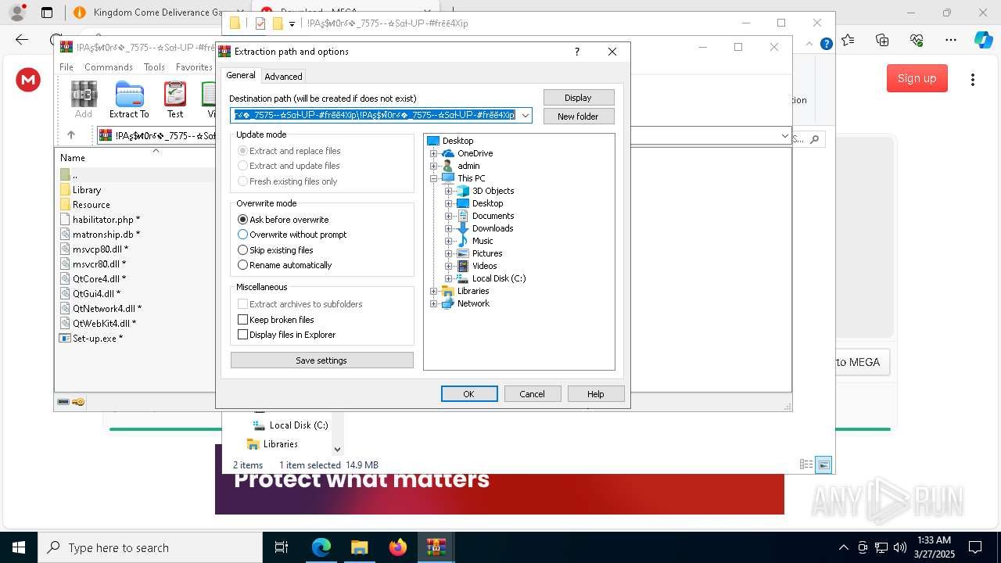Viewport: 1001px width, 563px height.
Task: Select the Local Disk (C:) drive icon in the dialog tree
Action: point(463,278)
